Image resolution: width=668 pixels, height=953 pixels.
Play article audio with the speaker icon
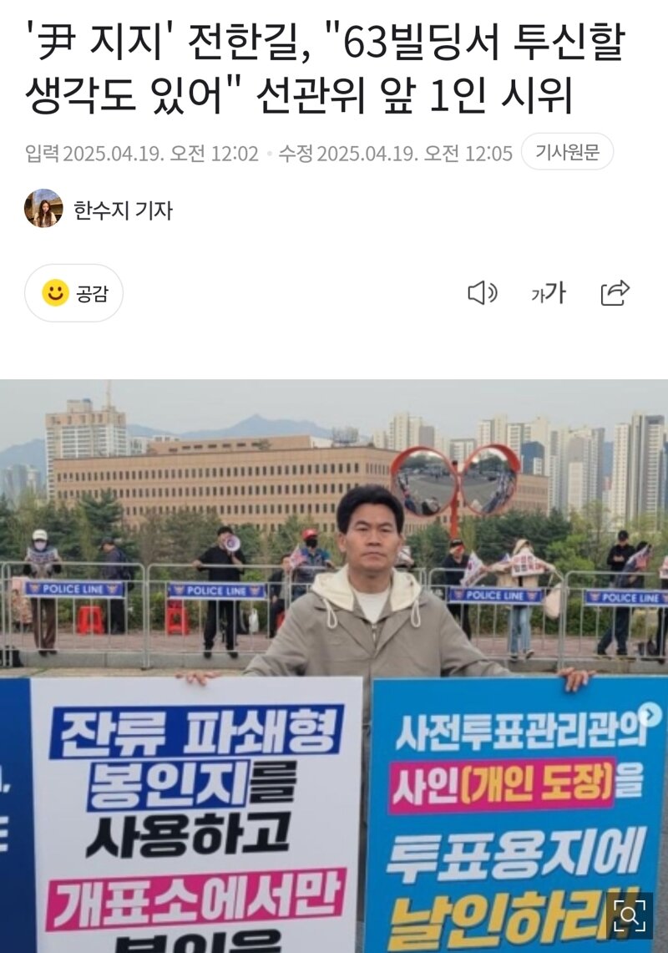(483, 293)
